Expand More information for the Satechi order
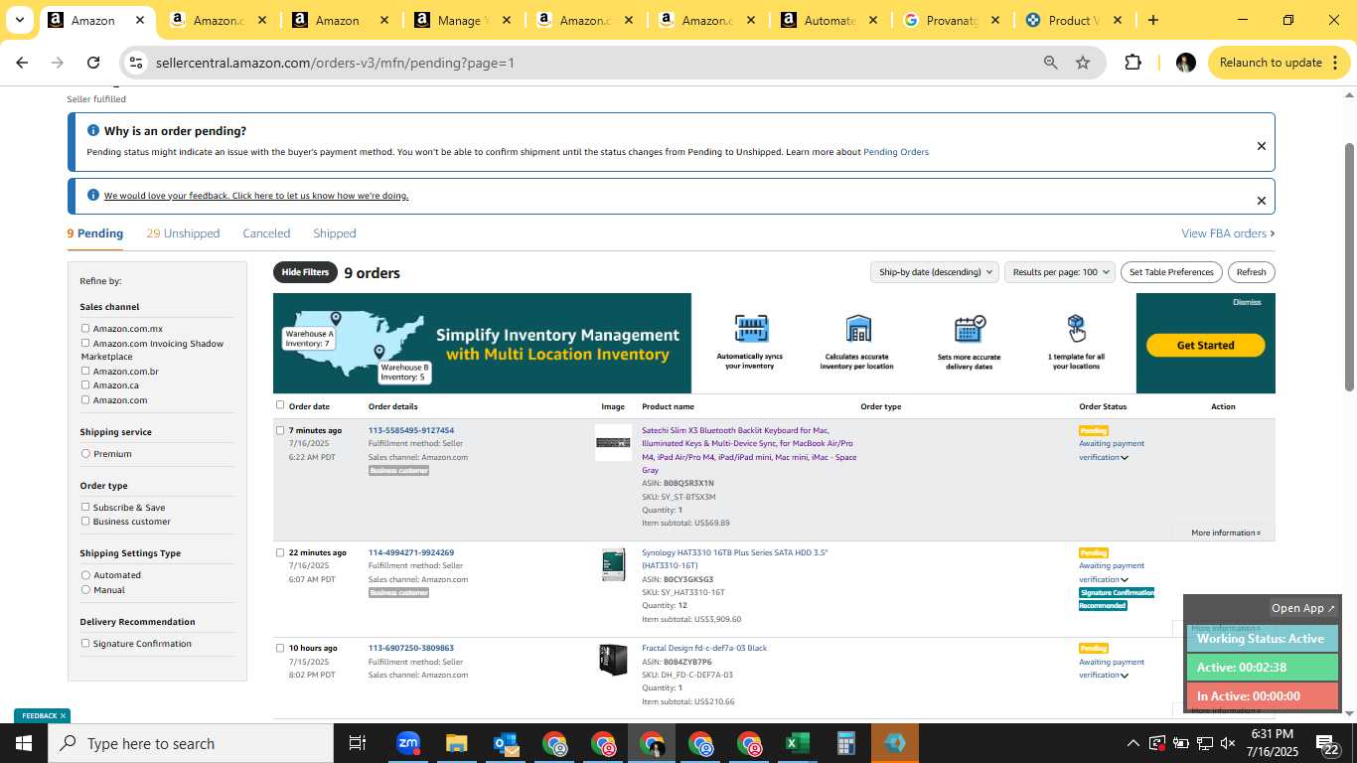1357x763 pixels. (x=1225, y=533)
